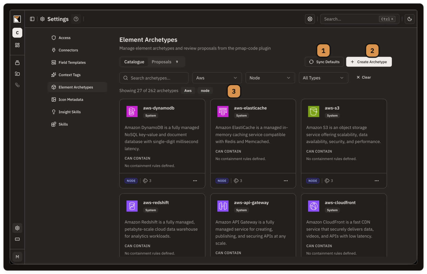This screenshot has height=274, width=427.
Task: Switch to the Catalogue tab
Action: point(134,62)
